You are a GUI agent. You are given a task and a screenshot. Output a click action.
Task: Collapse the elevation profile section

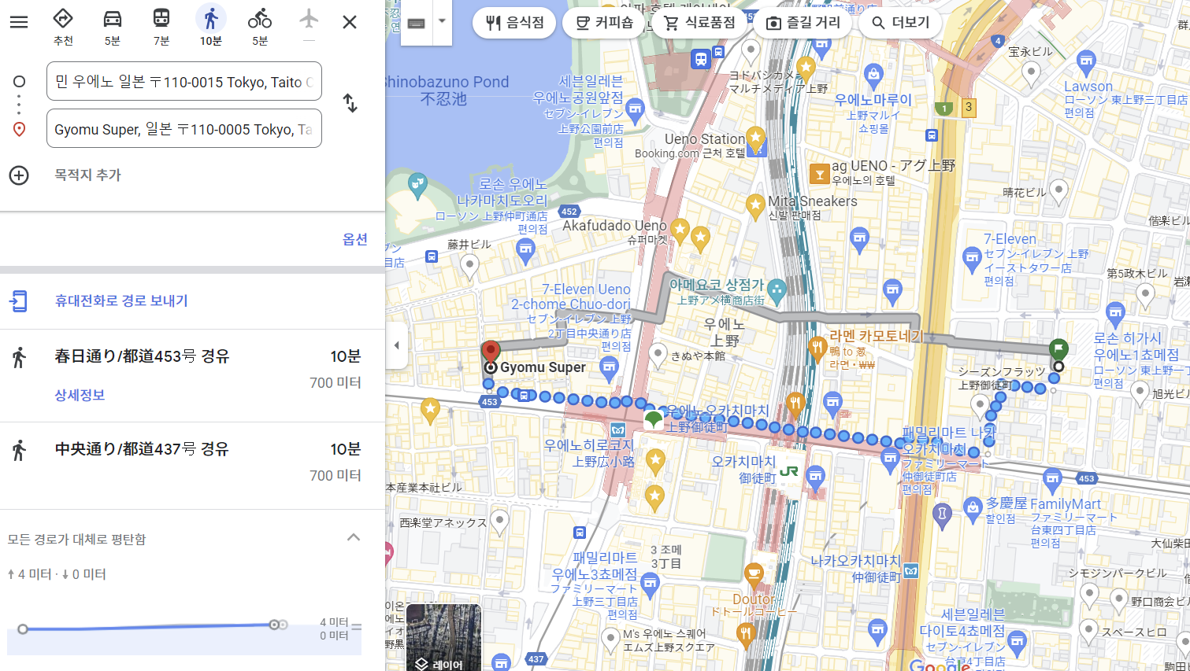pyautogui.click(x=354, y=538)
